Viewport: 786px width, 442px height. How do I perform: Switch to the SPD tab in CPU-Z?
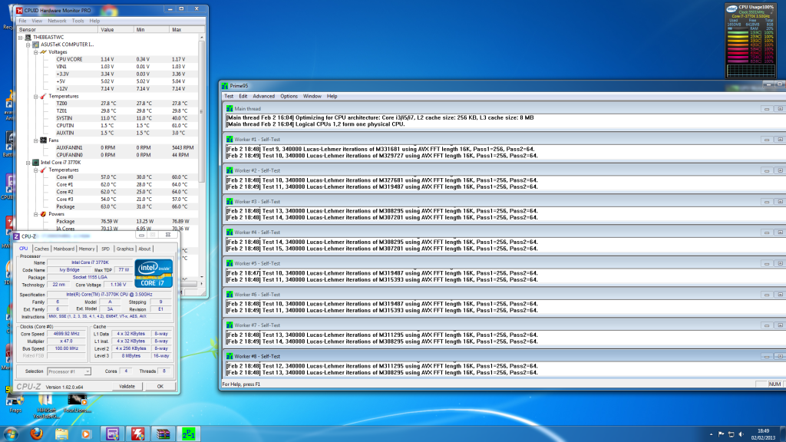(105, 249)
